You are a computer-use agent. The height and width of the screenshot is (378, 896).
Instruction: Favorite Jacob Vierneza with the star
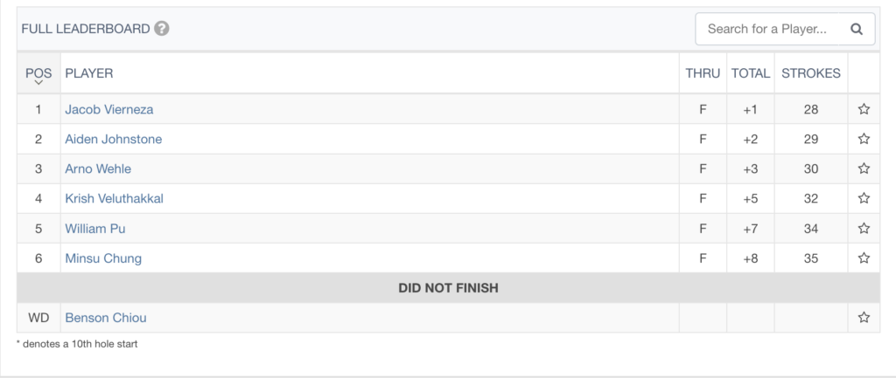pyautogui.click(x=864, y=109)
